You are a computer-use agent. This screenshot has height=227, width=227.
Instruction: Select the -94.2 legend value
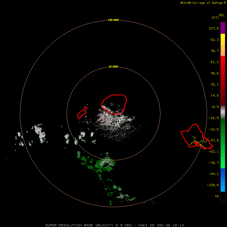(214, 174)
